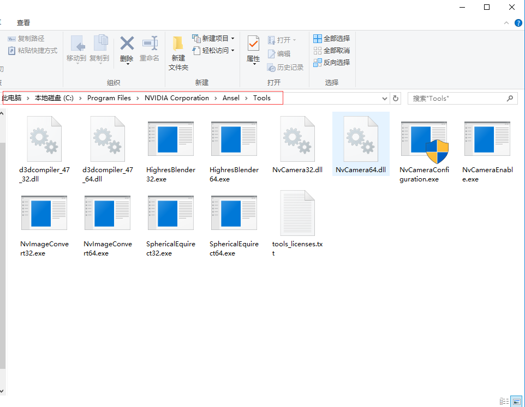Select the d3dcompiler_47_64.dll file
Image resolution: width=525 pixels, height=407 pixels.
coord(108,149)
